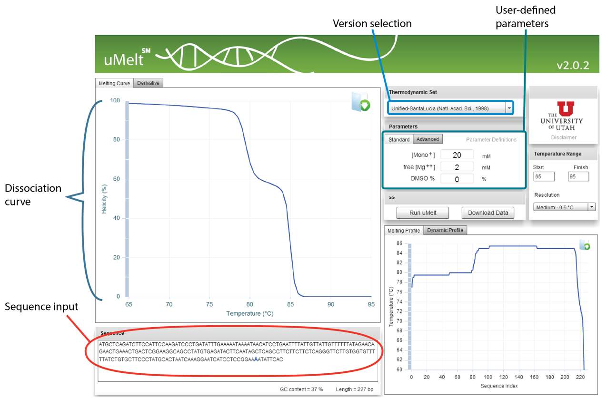The image size is (607, 398).
Task: Click the Parameters heading
Action: coord(403,126)
